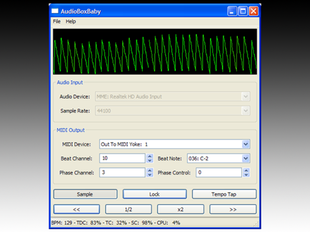Open the File menu
Viewport: 310px width, 232px height.
(x=56, y=21)
